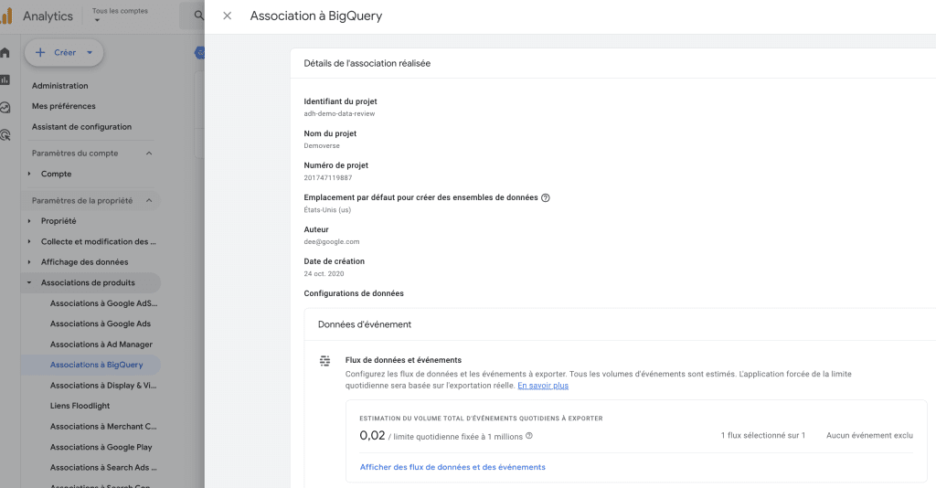936x488 pixels.
Task: Open the Créer dropdown arrow
Action: coord(90,52)
